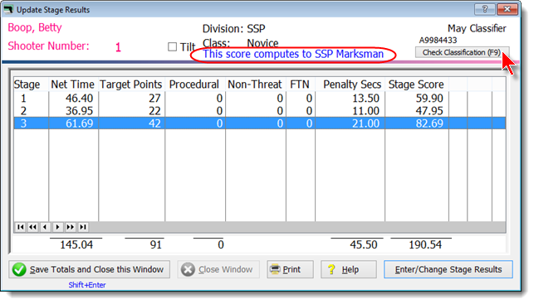The width and height of the screenshot is (534, 304).
Task: Click penalty seconds cell 13.50
Action: coord(365,99)
